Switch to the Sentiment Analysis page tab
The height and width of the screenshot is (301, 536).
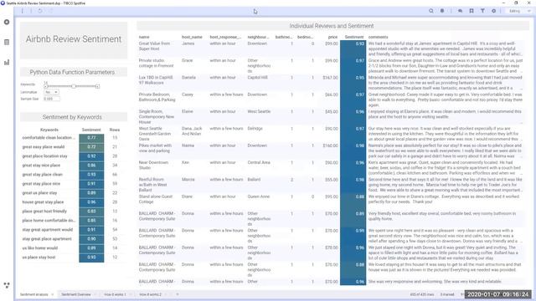click(34, 294)
